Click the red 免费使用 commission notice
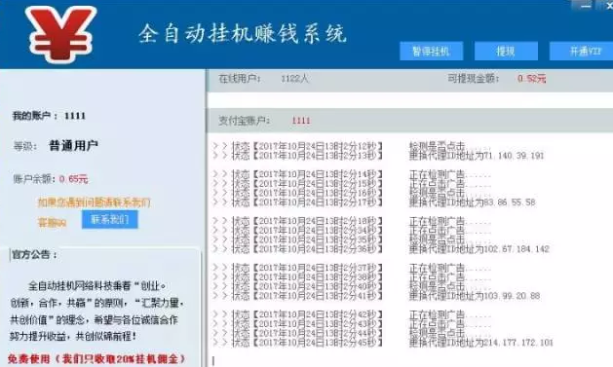 coord(96,359)
